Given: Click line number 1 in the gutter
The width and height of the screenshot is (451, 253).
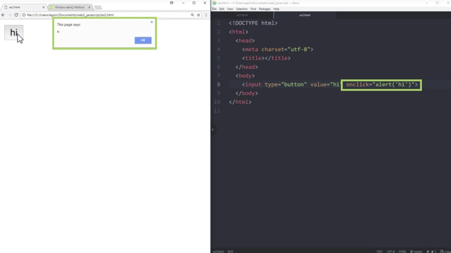Looking at the screenshot, I should click(218, 23).
